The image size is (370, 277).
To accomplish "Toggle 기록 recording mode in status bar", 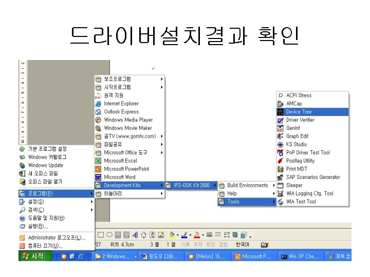I will pos(185,245).
